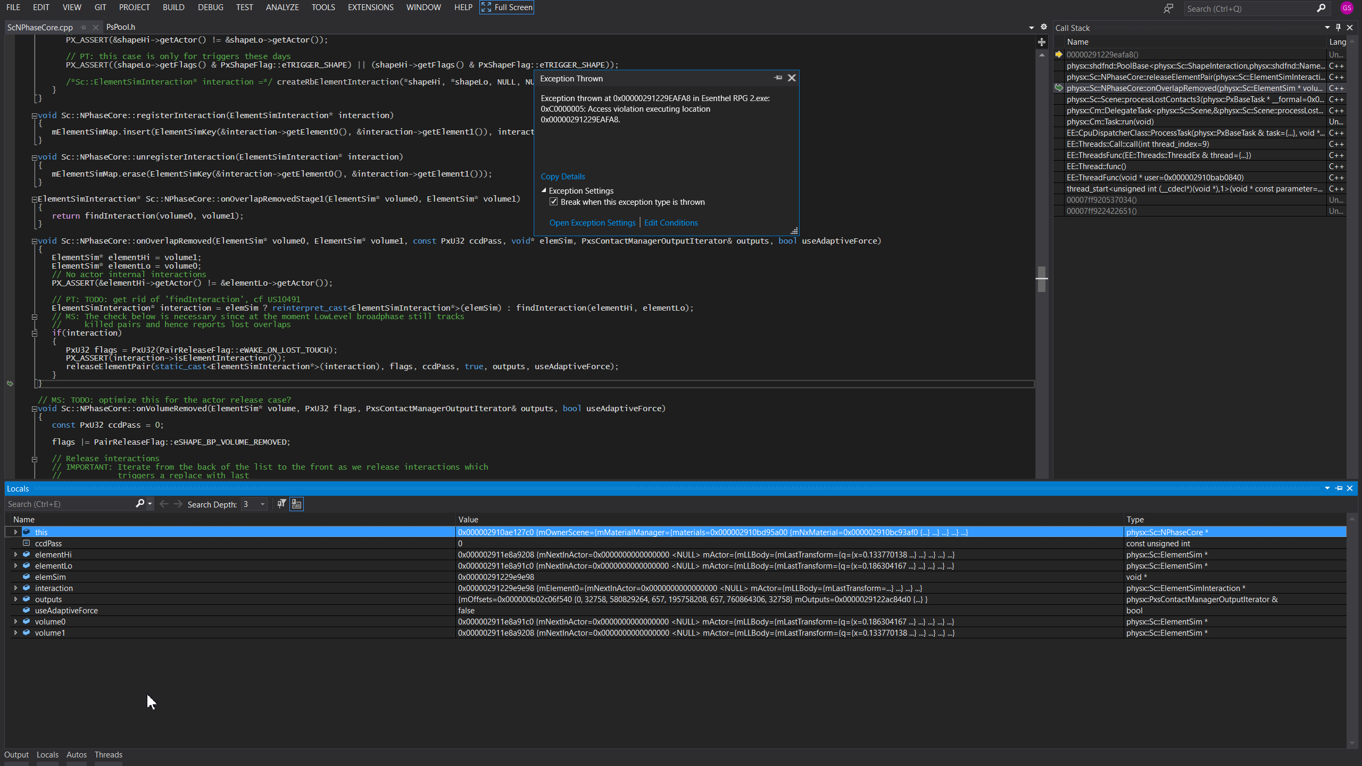Switch to the PsPool.h tab

121,27
